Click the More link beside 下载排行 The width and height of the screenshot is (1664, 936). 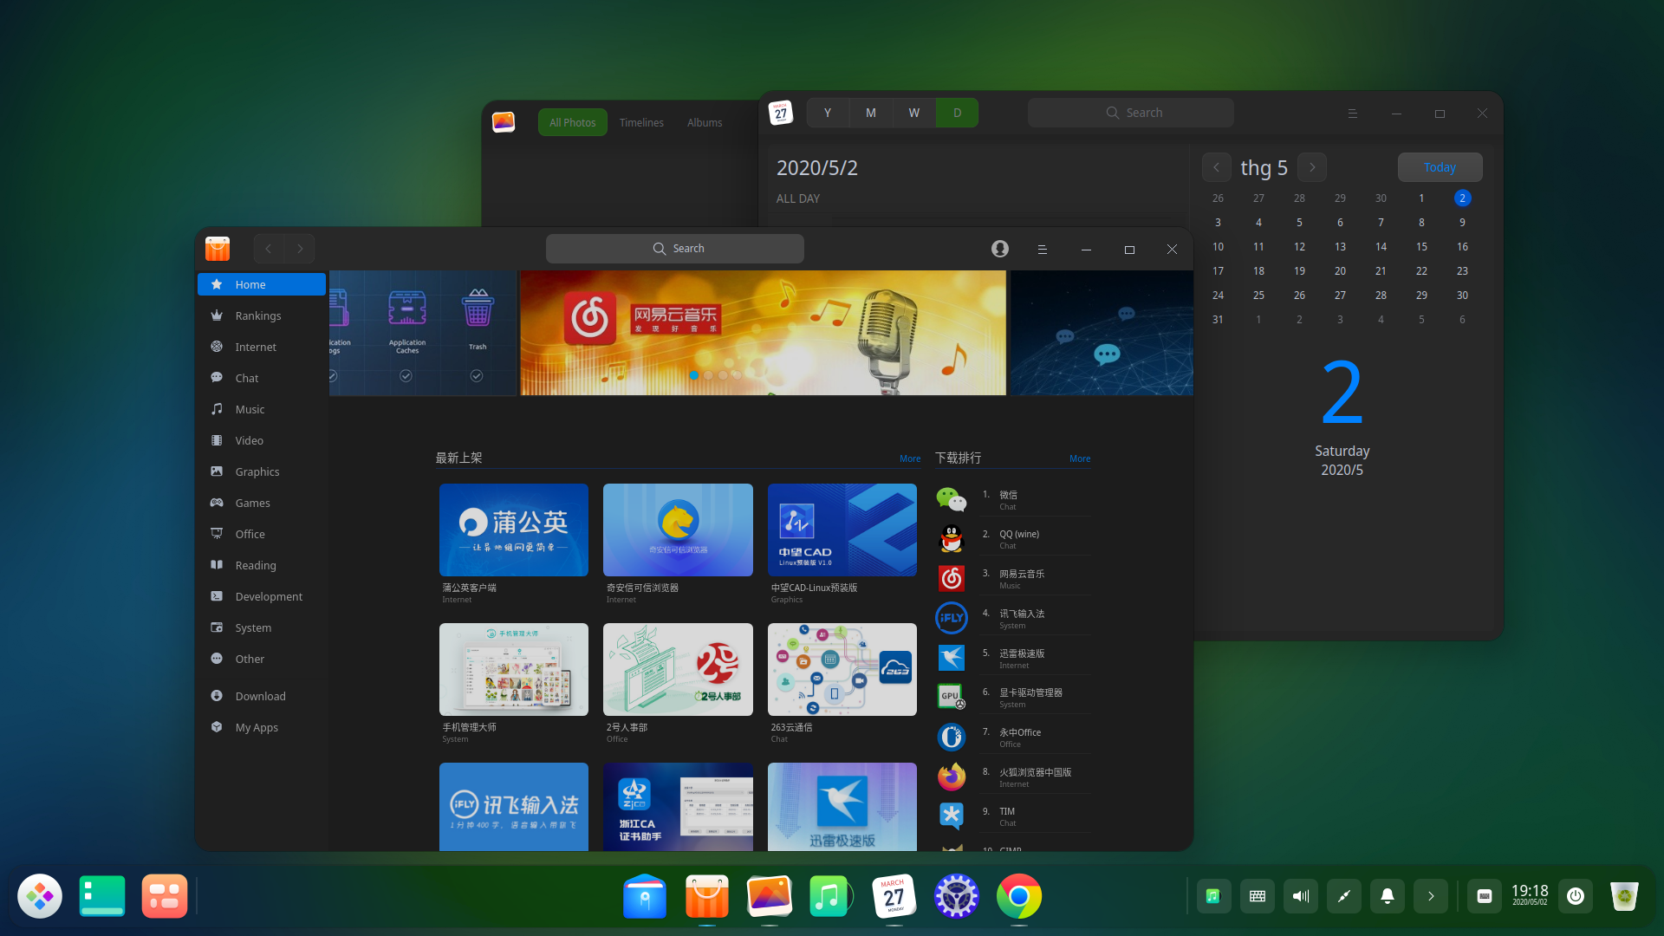(1080, 458)
